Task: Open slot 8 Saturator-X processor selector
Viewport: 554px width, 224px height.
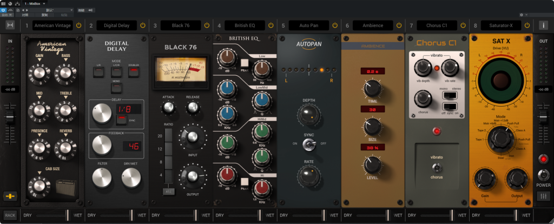Action: pyautogui.click(x=500, y=25)
